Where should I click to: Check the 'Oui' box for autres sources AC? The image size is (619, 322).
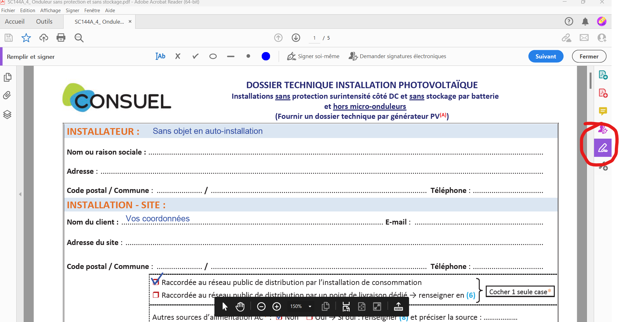(x=309, y=317)
